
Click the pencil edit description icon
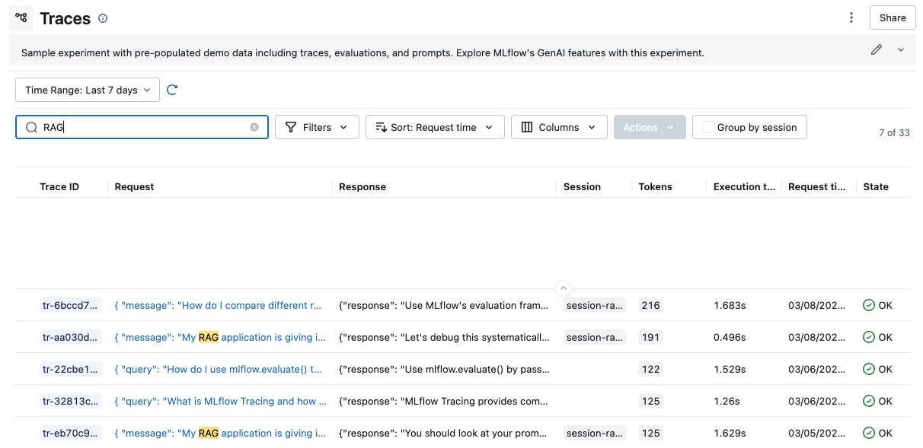(x=877, y=49)
